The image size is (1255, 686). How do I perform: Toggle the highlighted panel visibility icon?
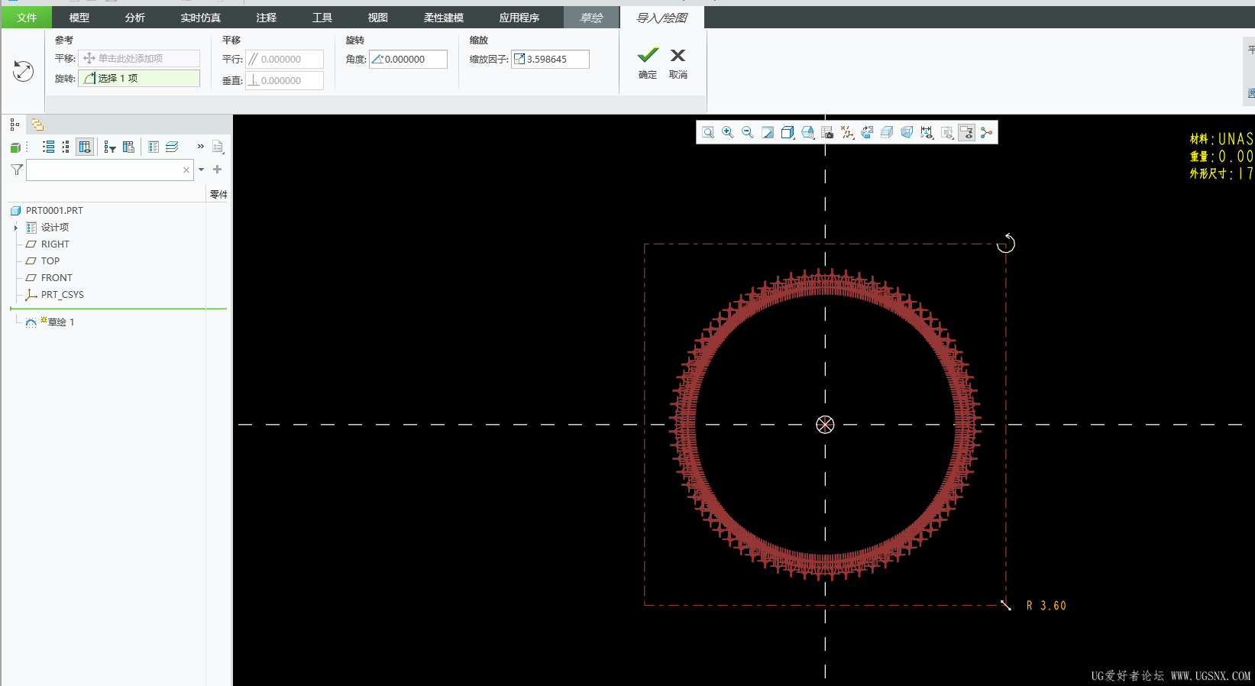point(966,133)
